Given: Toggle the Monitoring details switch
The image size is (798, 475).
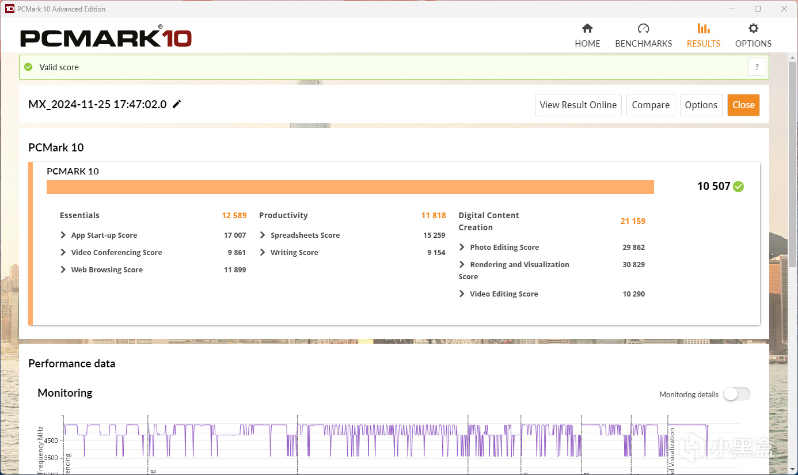Looking at the screenshot, I should click(x=737, y=394).
